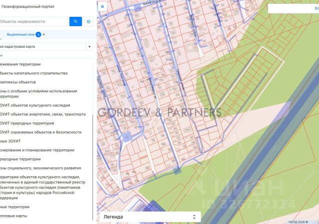Select the Комплексы объектов layer
The width and height of the screenshot is (319, 224).
tap(18, 82)
